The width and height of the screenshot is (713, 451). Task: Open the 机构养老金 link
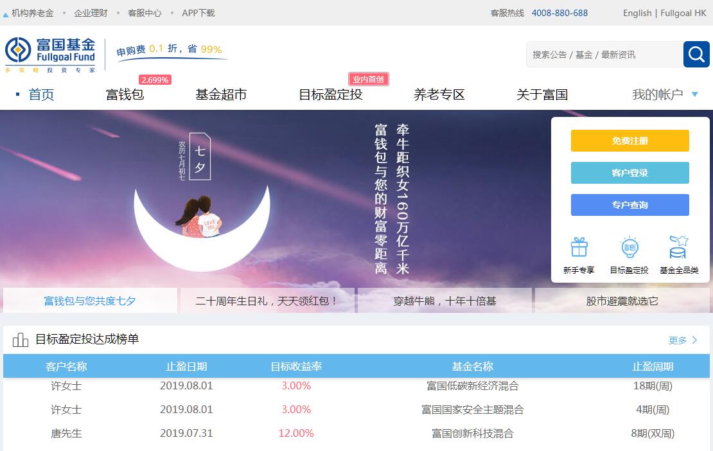click(32, 13)
